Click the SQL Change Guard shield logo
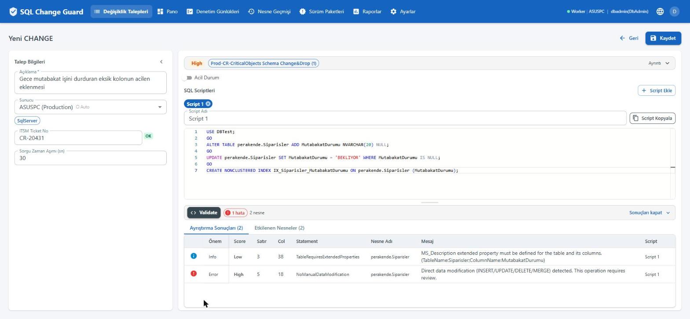Viewport: 690px width, 319px height. (13, 11)
